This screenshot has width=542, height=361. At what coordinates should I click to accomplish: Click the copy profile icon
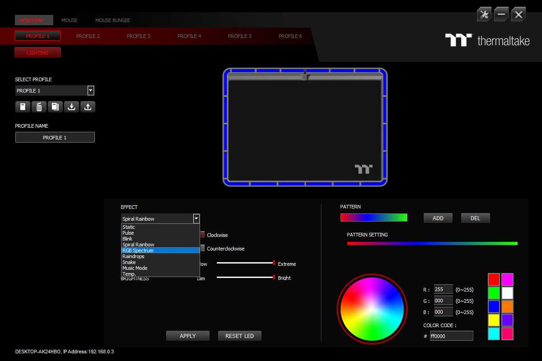click(x=55, y=107)
